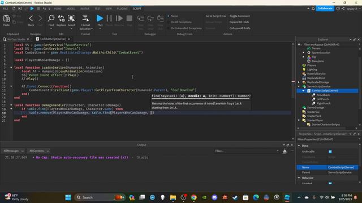
Task: Click Expand All Folds
Action: click(x=239, y=22)
